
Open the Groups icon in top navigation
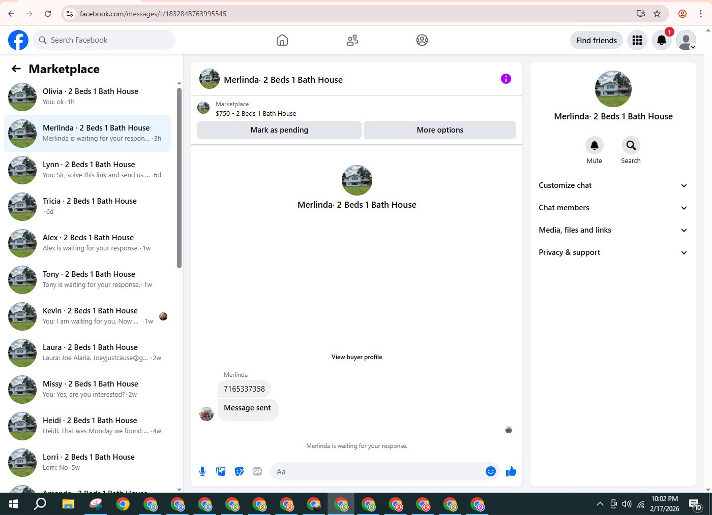(x=422, y=40)
